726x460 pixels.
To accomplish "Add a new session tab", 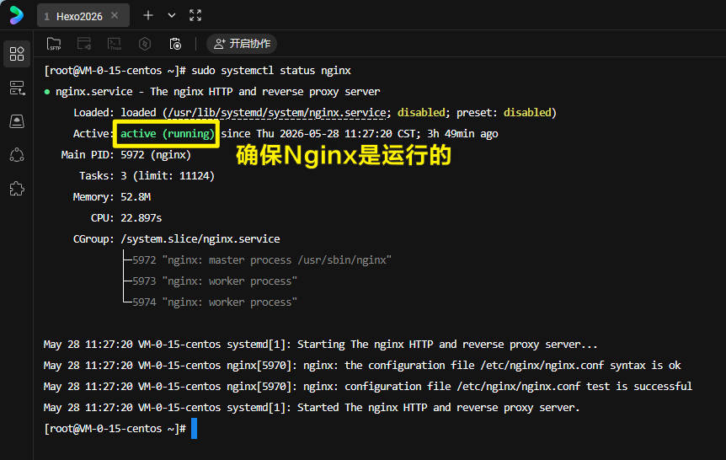I will pos(147,15).
